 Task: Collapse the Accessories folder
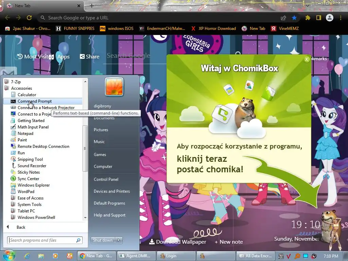click(x=21, y=88)
